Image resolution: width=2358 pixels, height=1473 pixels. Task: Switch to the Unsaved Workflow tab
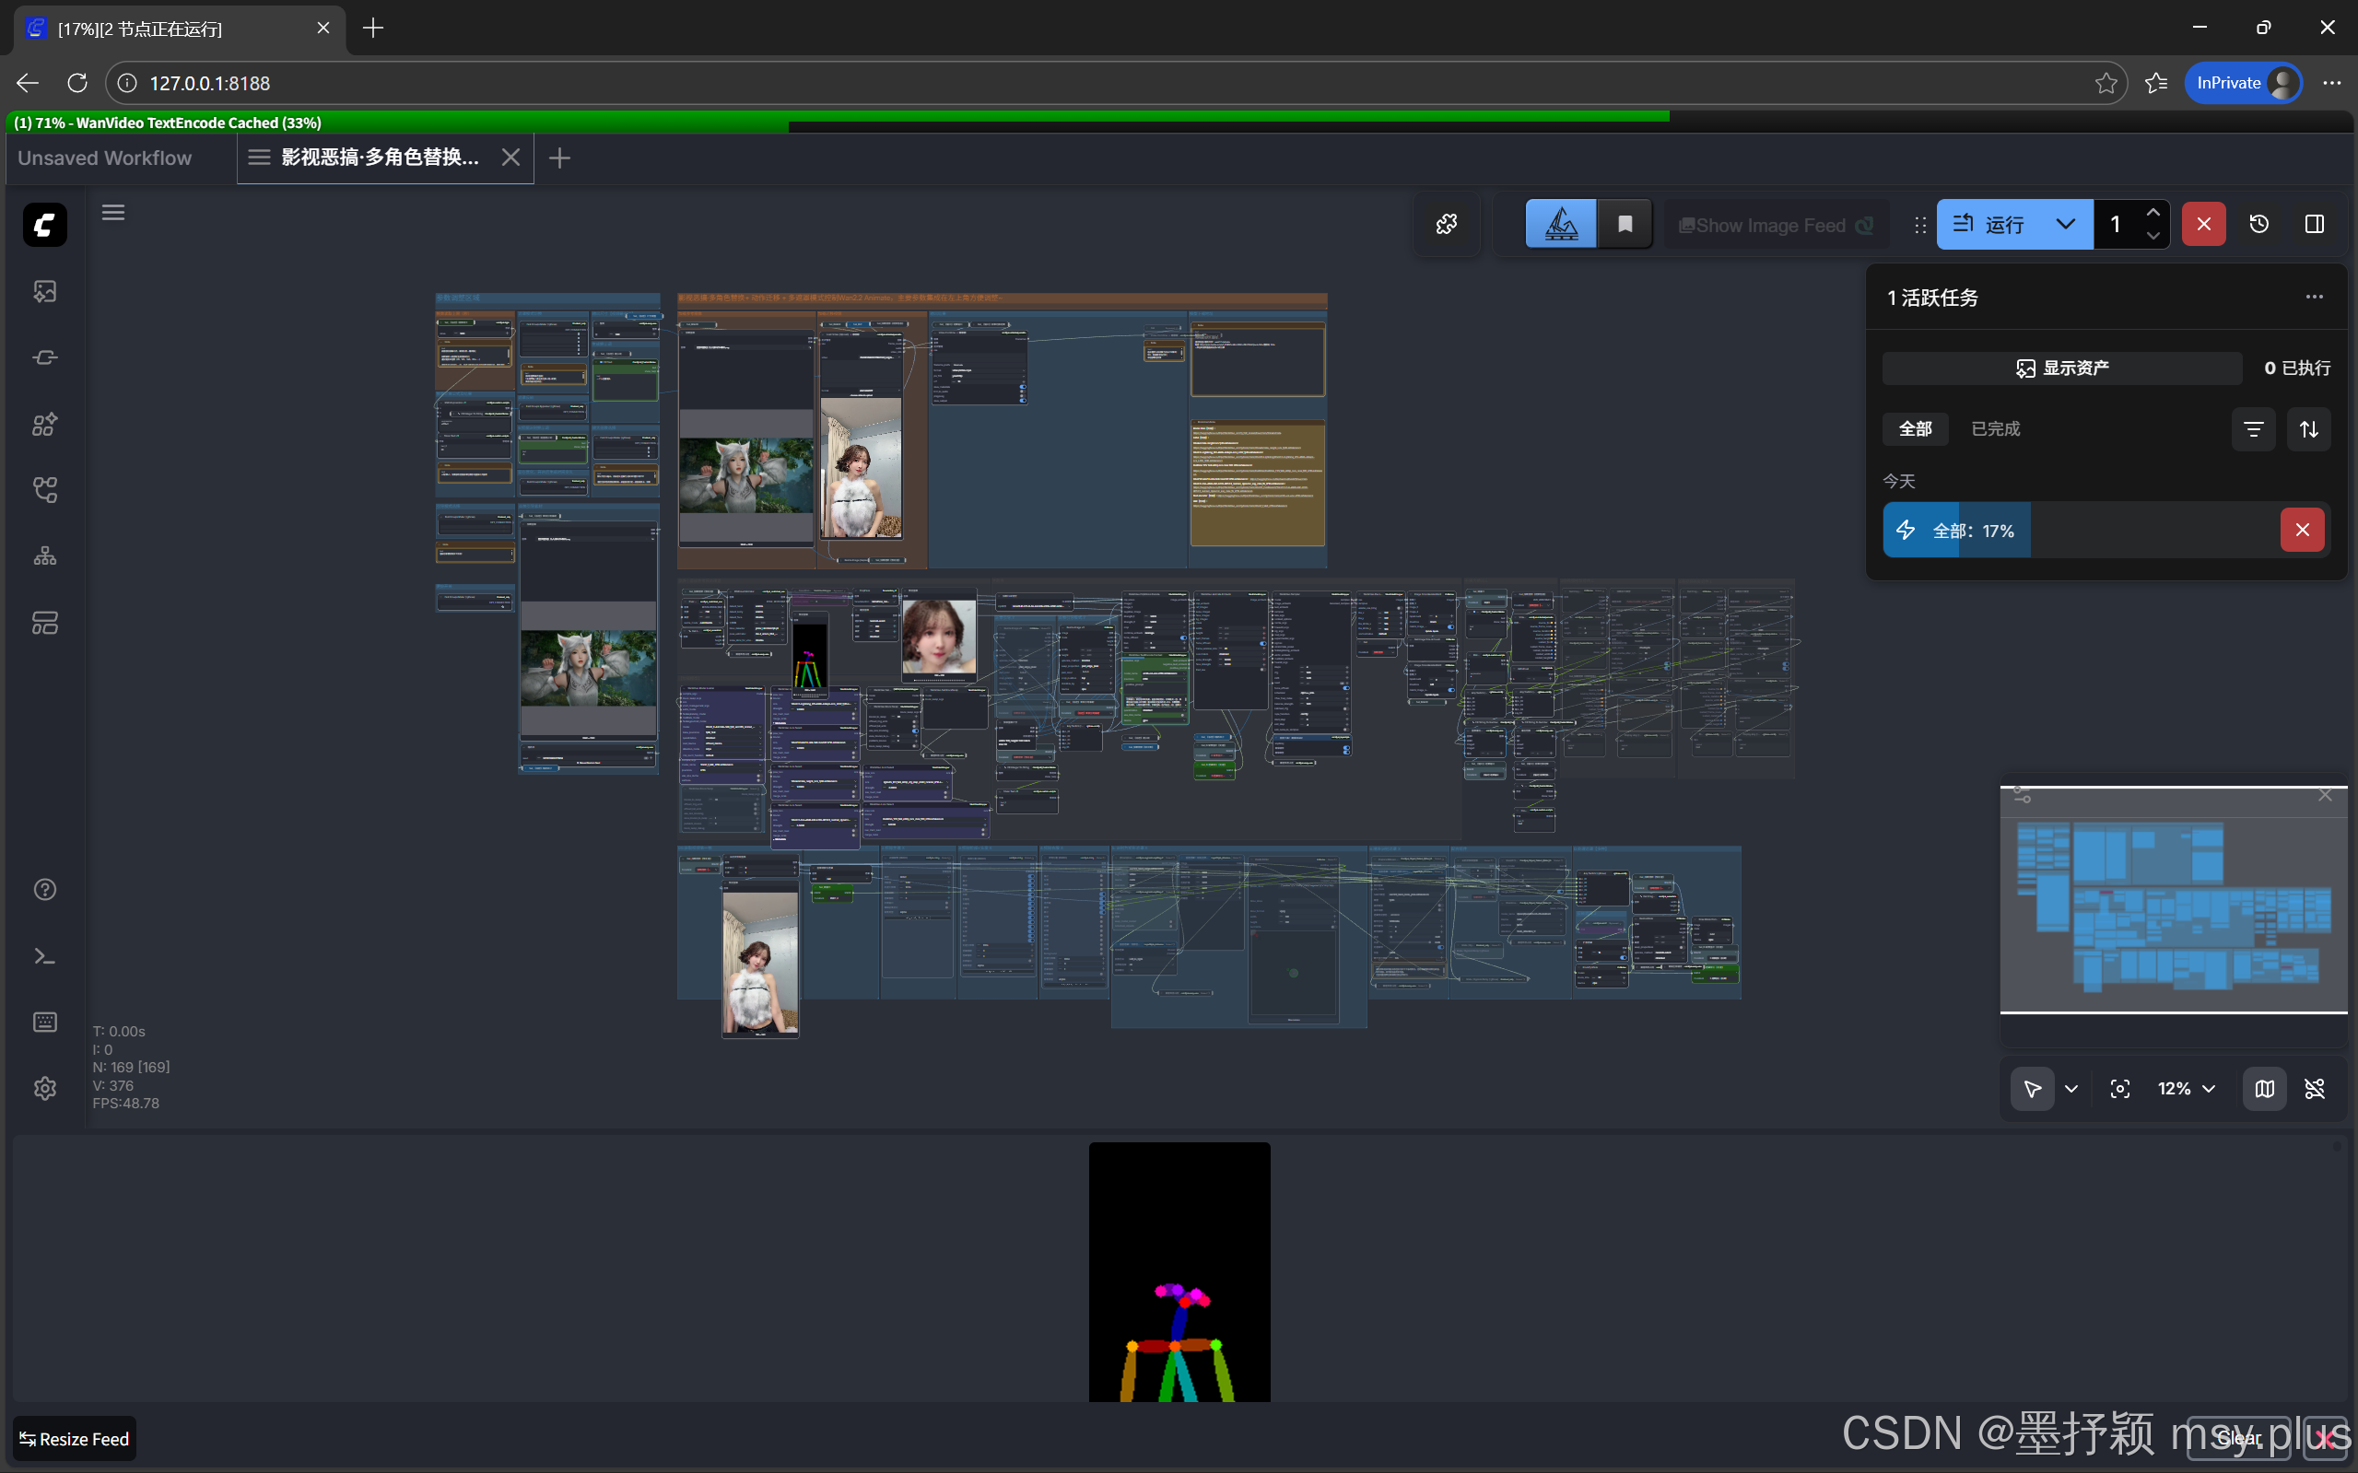tap(105, 158)
